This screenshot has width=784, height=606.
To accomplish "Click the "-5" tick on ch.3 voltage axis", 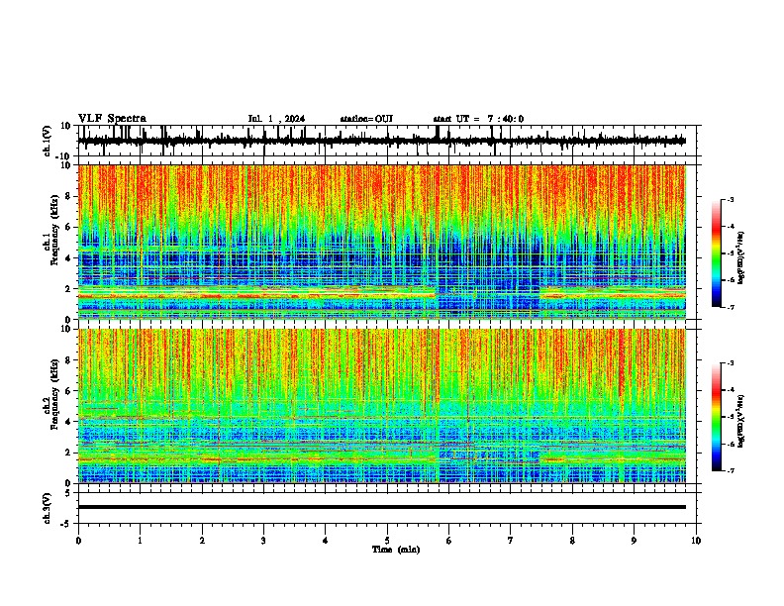I will tap(66, 524).
